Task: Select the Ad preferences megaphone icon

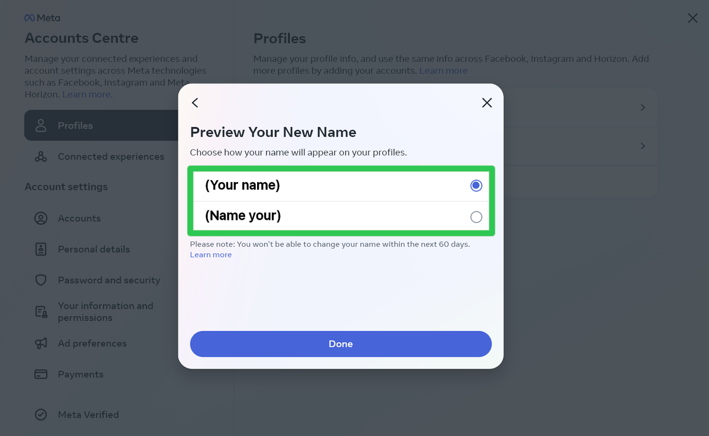Action: click(x=40, y=343)
